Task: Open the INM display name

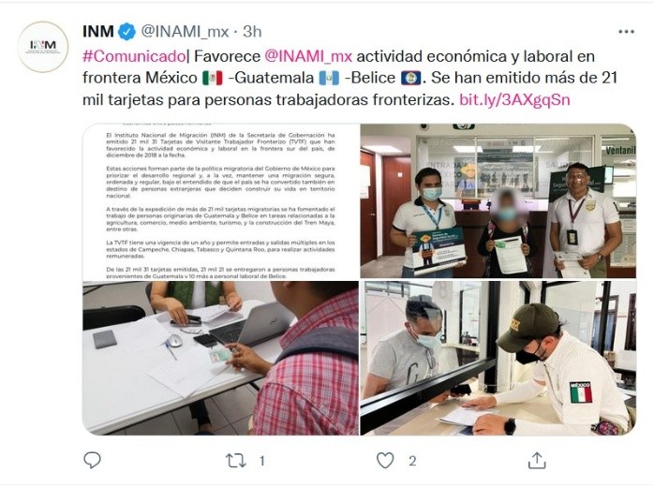Action: (x=98, y=32)
